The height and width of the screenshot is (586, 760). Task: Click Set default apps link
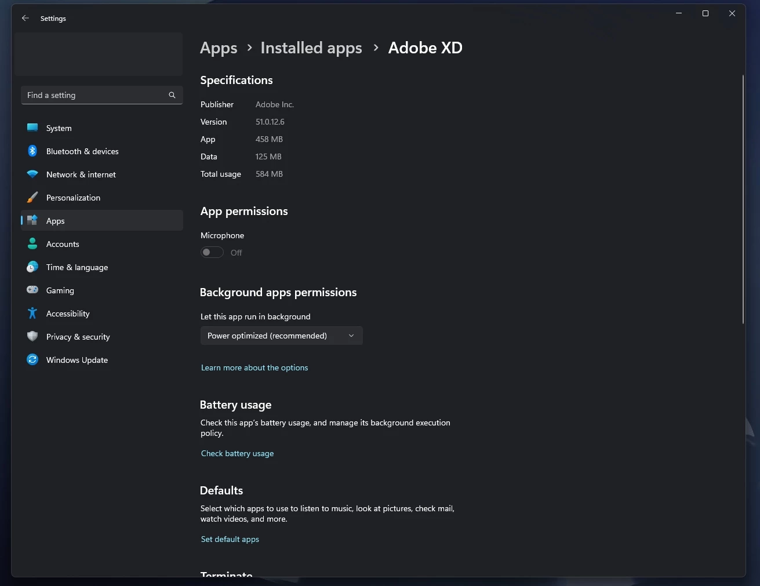click(230, 539)
